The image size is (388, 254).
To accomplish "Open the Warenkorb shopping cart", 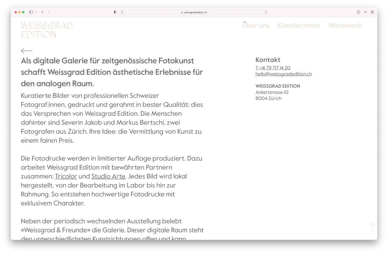I will (345, 26).
